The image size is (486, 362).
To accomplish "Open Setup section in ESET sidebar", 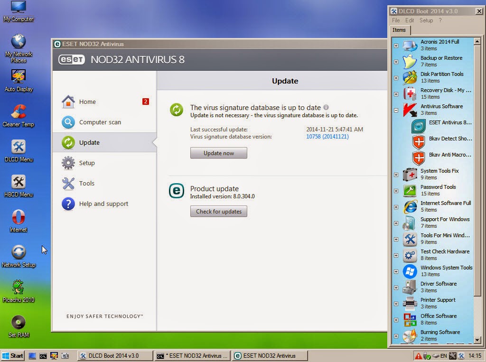I will point(104,163).
